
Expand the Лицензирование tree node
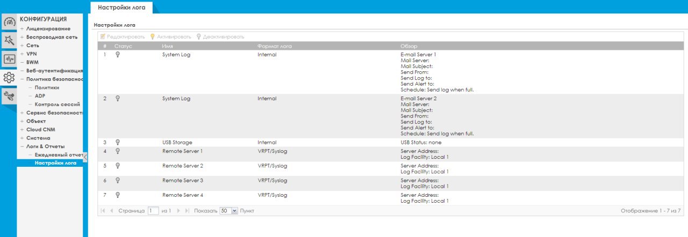point(22,28)
